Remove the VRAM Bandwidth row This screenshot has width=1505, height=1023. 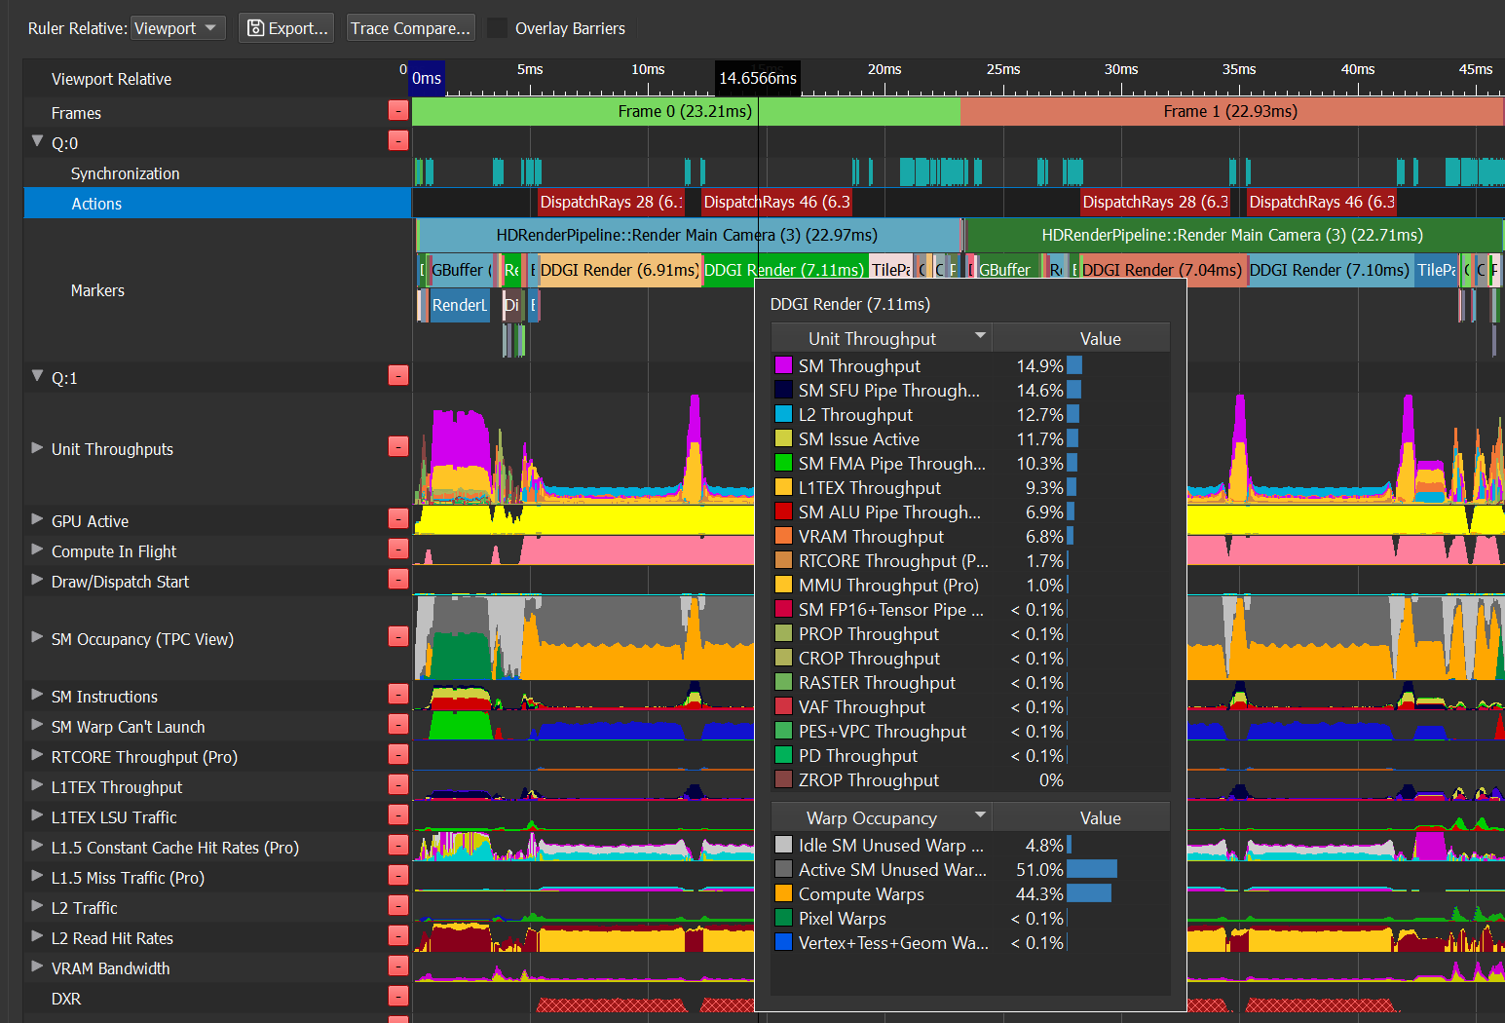pos(398,966)
